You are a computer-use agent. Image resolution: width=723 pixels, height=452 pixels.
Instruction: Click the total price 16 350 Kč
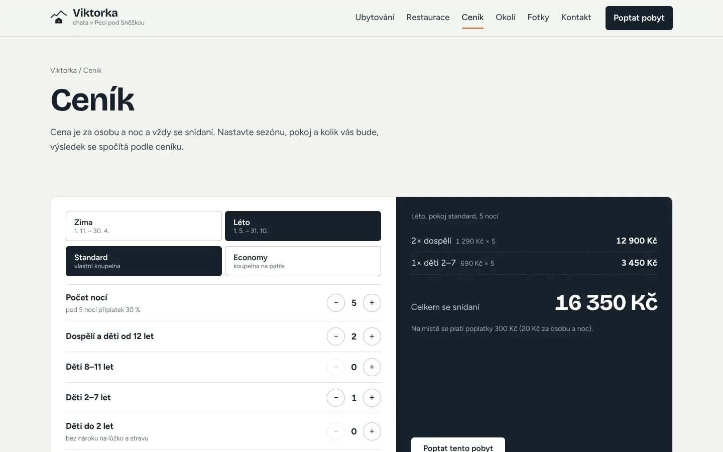coord(606,302)
